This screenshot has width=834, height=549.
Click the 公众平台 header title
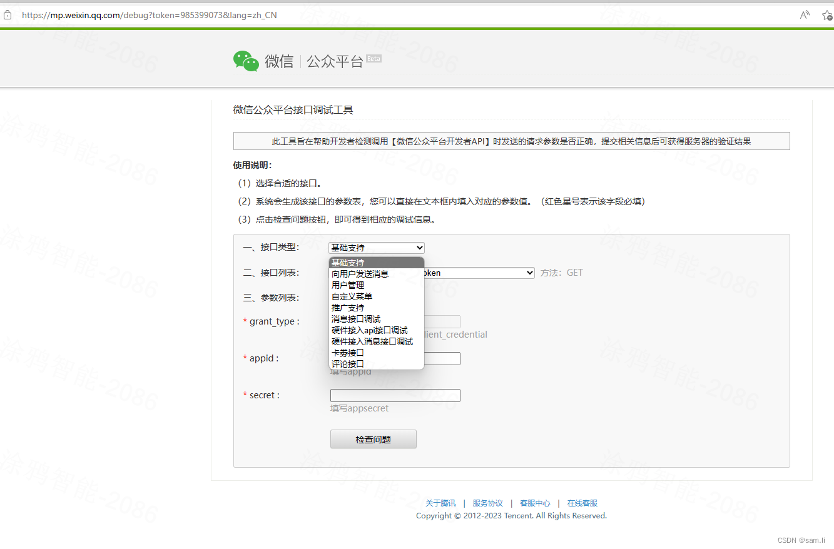(335, 61)
